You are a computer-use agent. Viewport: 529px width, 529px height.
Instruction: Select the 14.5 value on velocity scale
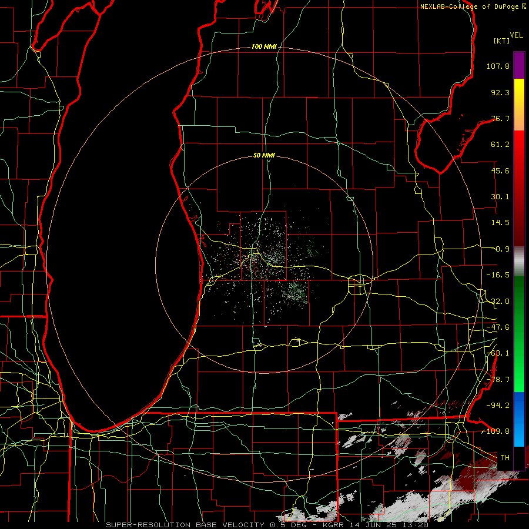500,223
